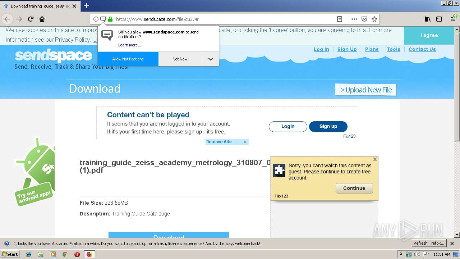Open a new tab with plus button
This screenshot has width=460, height=259.
tap(87, 6)
